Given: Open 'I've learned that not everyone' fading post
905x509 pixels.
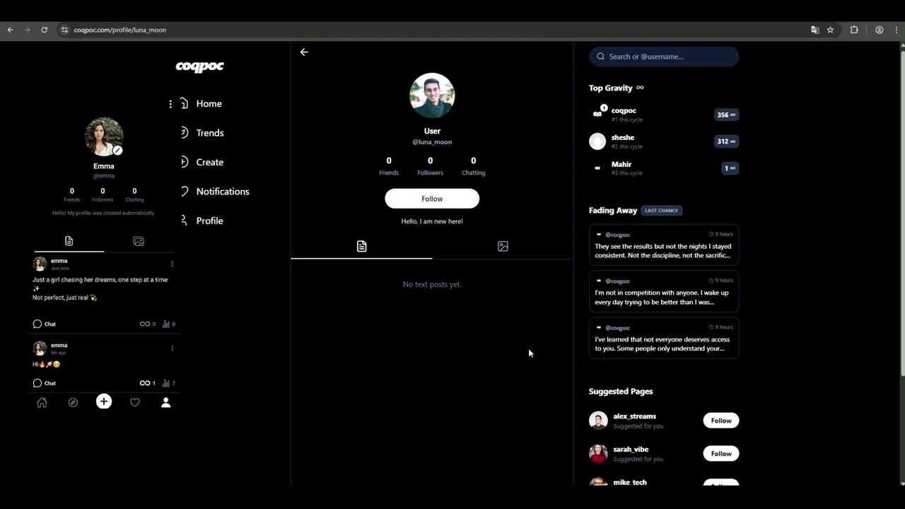Looking at the screenshot, I should pos(664,338).
